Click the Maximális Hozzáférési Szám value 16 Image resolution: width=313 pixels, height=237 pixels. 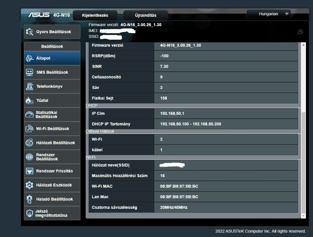(162, 176)
